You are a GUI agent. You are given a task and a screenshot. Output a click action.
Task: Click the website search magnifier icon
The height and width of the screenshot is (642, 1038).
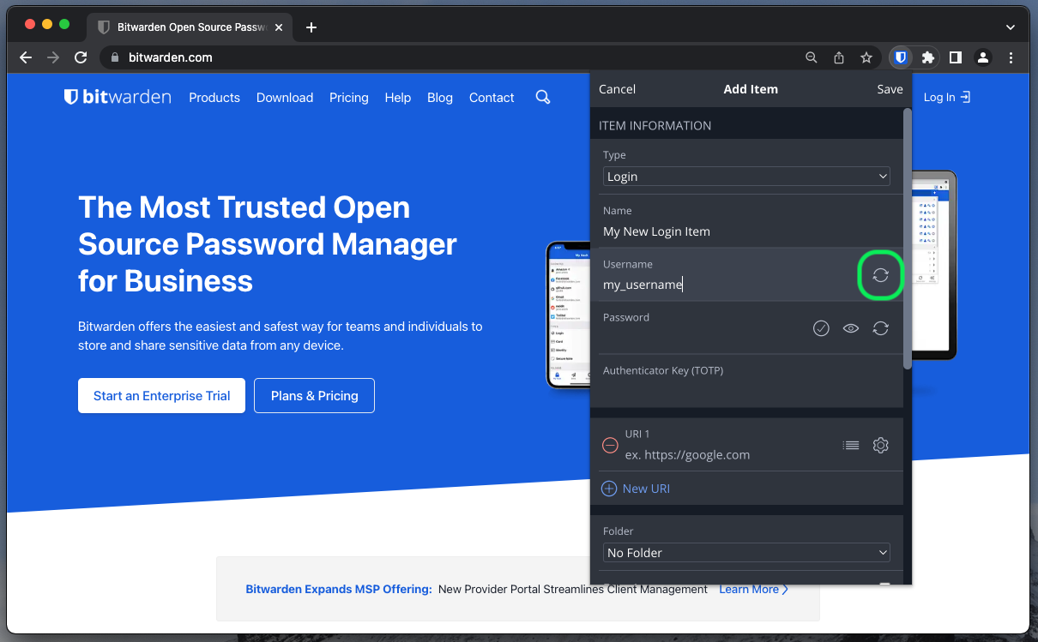[x=543, y=97]
